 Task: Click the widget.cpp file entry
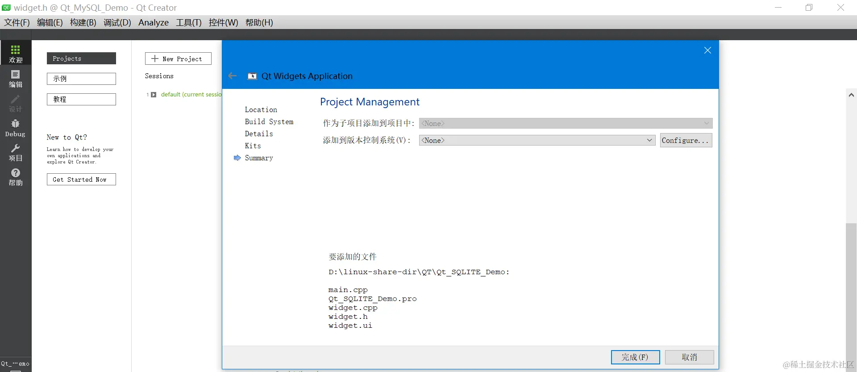pos(353,308)
